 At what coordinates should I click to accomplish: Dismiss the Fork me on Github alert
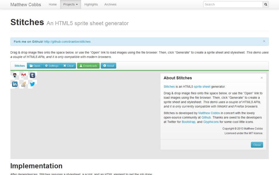coord(264,41)
